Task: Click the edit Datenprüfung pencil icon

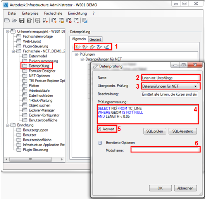Action: [x=92, y=47]
